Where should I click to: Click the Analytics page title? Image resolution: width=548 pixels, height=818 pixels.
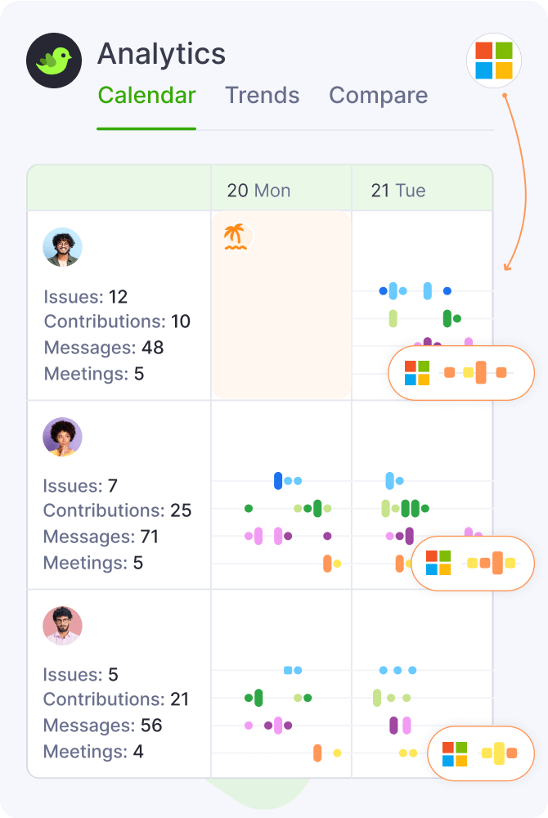pyautogui.click(x=161, y=54)
